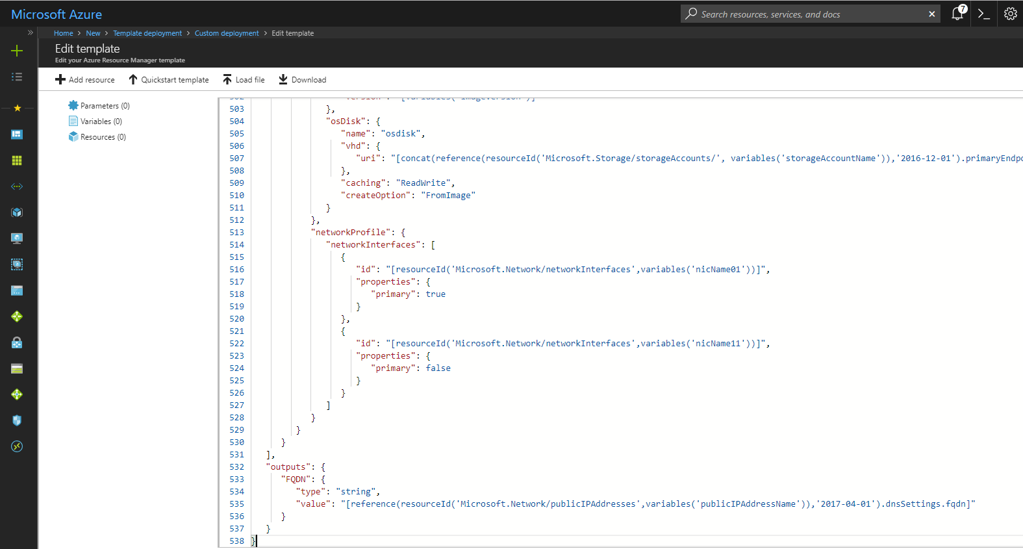
Task: Click the shield Security icon in sidebar
Action: point(17,420)
